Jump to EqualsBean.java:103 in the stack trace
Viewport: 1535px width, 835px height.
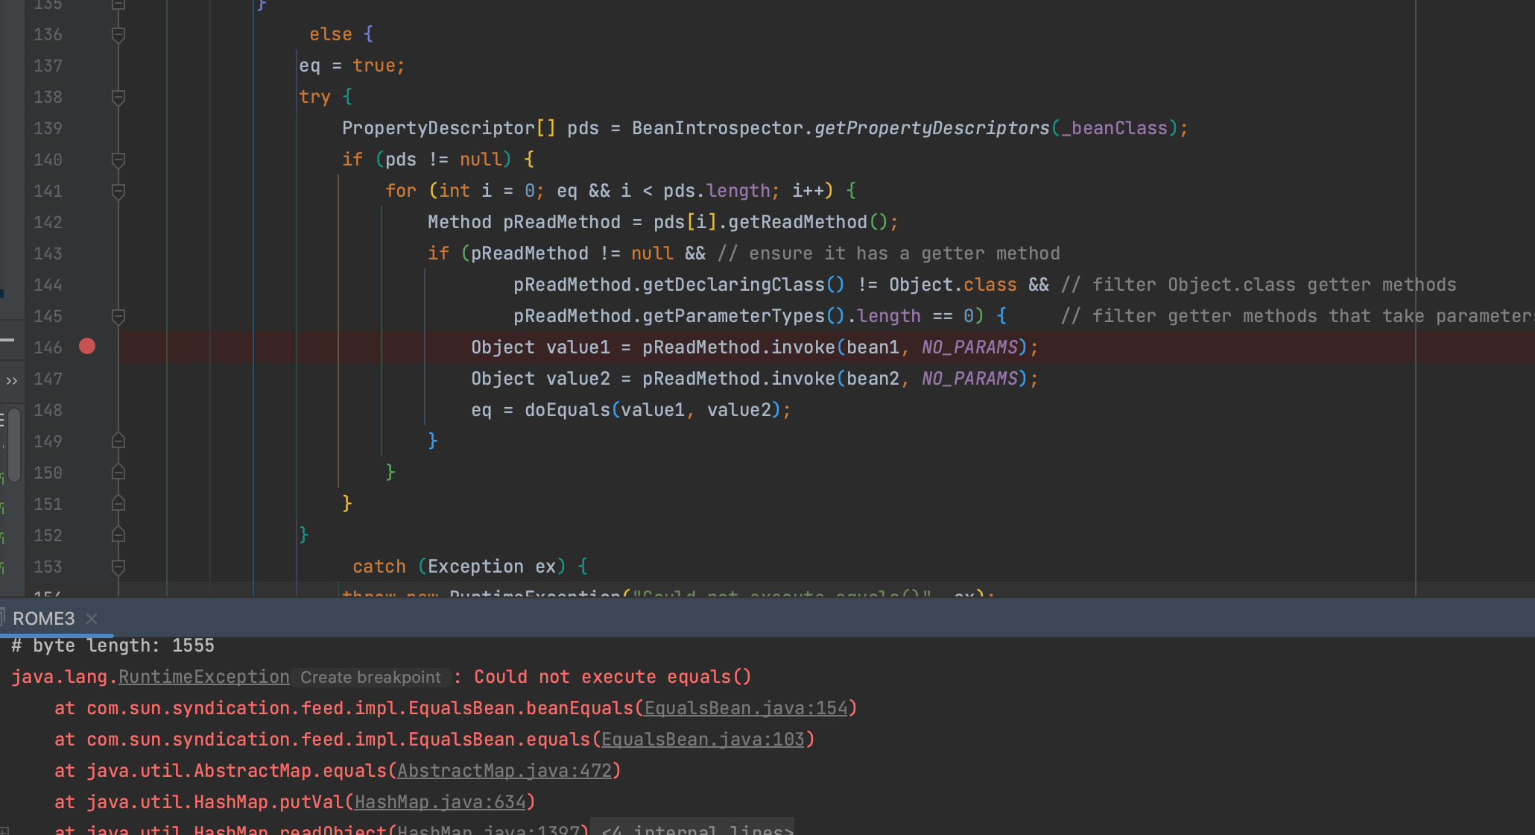(x=703, y=740)
